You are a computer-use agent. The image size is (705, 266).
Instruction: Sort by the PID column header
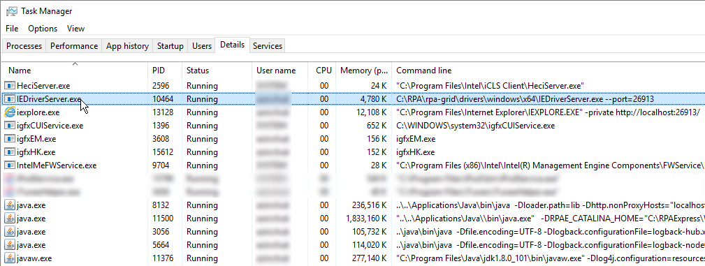tap(165, 71)
